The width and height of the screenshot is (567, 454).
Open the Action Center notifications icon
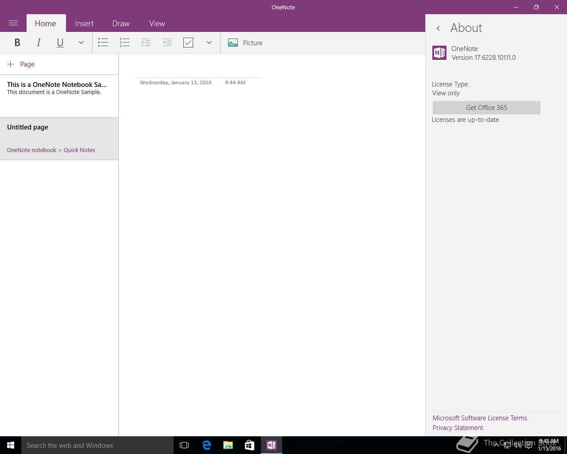(x=528, y=445)
